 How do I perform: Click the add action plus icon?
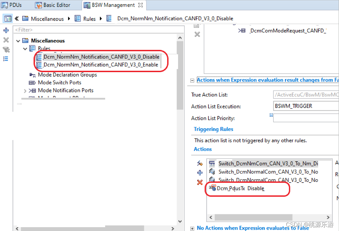tap(200, 172)
